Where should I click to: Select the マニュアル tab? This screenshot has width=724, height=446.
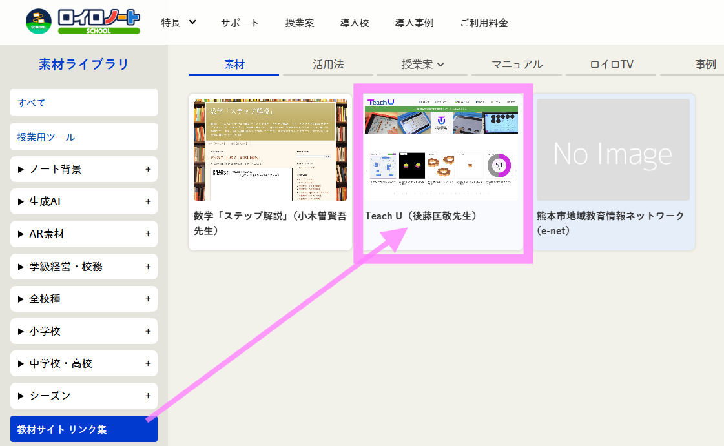(517, 65)
